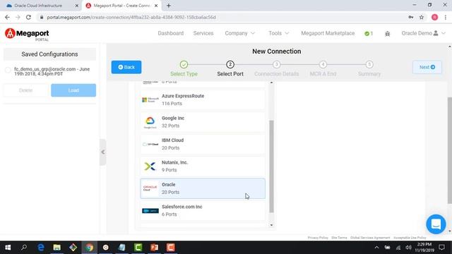Switch to the Megaport Portal browser tab

click(x=121, y=6)
